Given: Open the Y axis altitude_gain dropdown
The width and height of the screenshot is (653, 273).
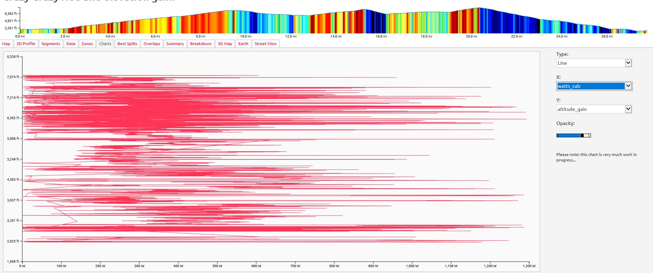Looking at the screenshot, I should click(594, 109).
